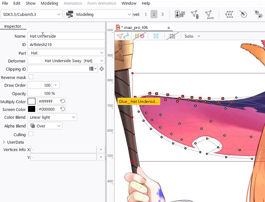265x202 pixels.
Task: Click the Glue_Hat Underside label in canvas
Action: (139, 102)
